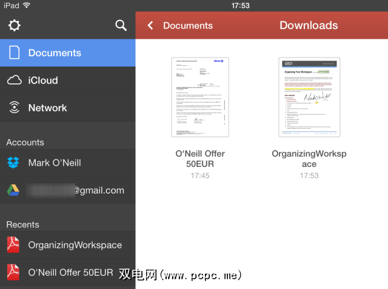
Task: Select Network in the sidebar
Action: coord(67,108)
